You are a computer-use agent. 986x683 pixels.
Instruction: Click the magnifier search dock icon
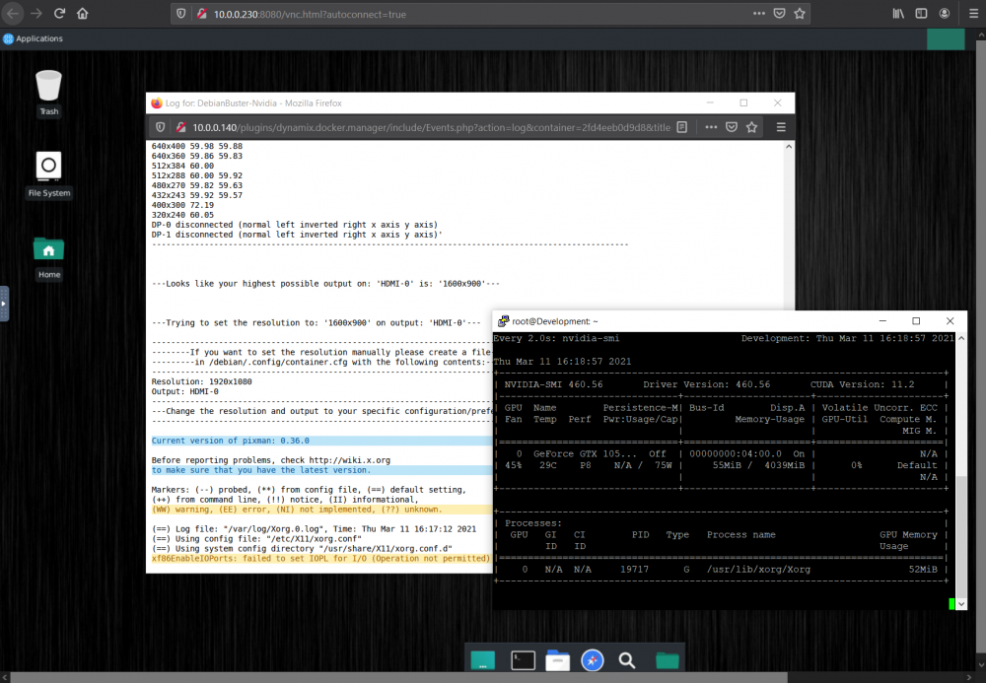tap(626, 660)
